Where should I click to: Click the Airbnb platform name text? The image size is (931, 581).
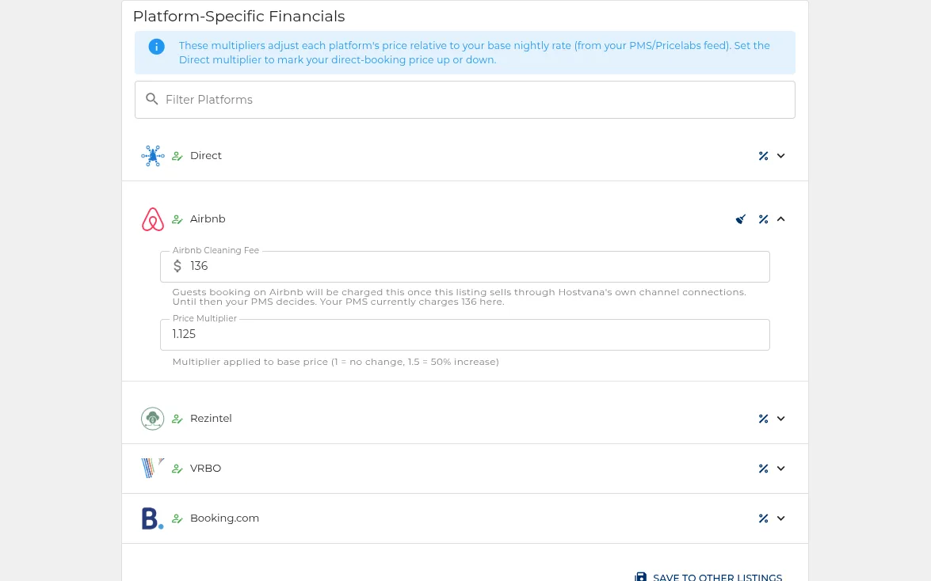click(208, 219)
